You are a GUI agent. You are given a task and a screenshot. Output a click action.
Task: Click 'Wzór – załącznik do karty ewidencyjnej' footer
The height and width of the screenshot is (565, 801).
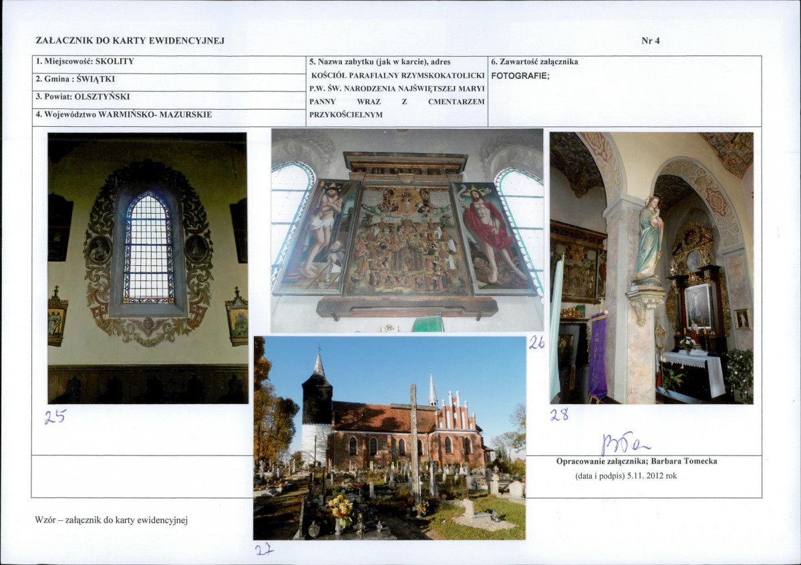pos(112,520)
